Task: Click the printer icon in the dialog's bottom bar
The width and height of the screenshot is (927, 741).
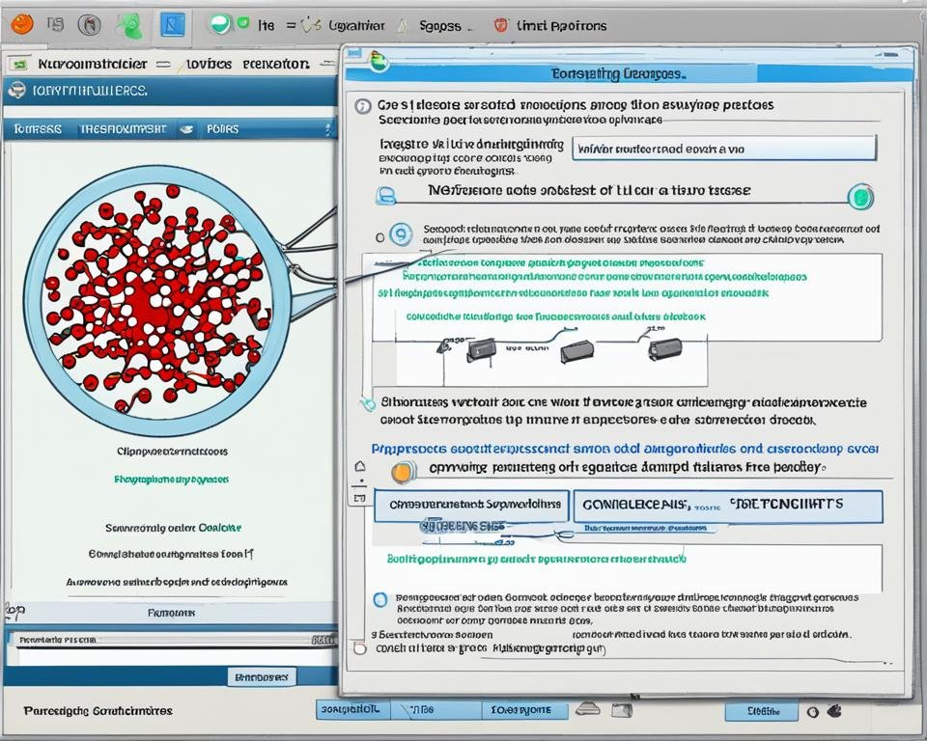Action: click(x=587, y=711)
